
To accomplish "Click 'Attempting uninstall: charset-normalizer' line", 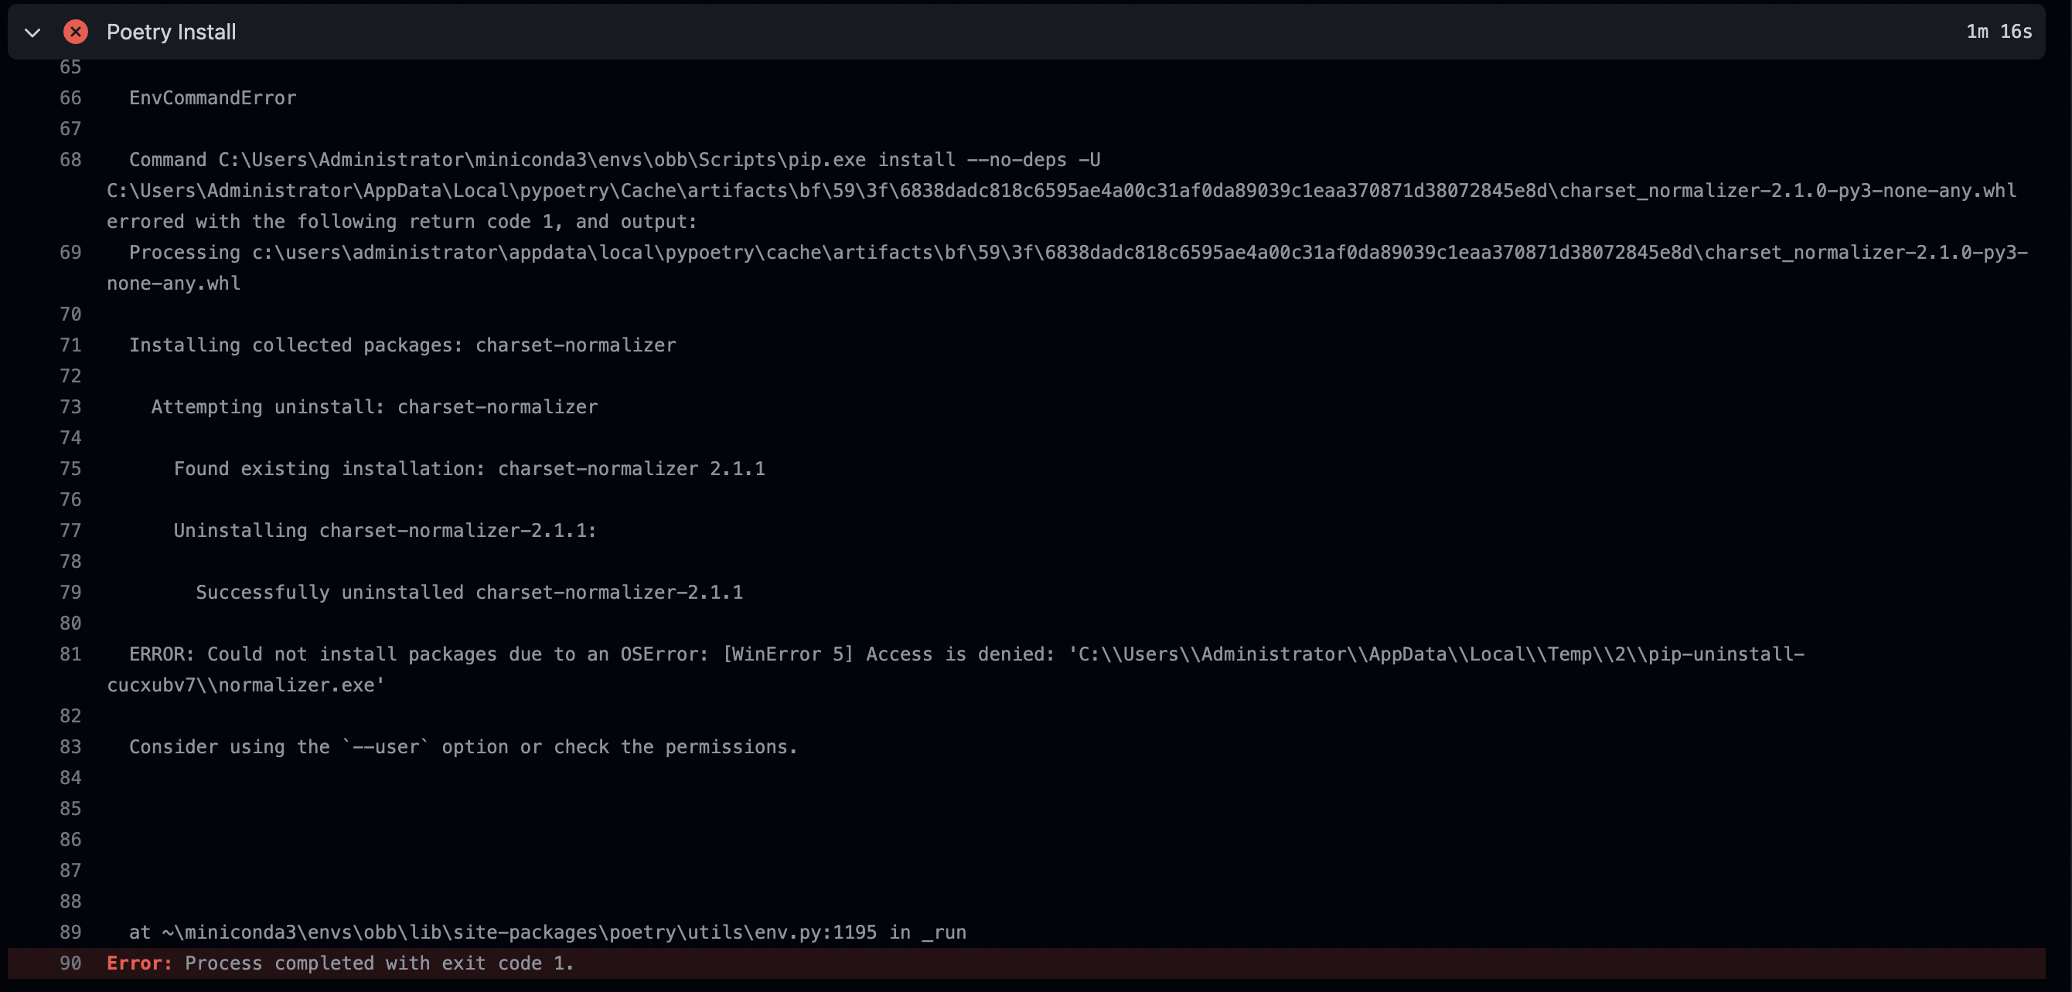I will [374, 408].
